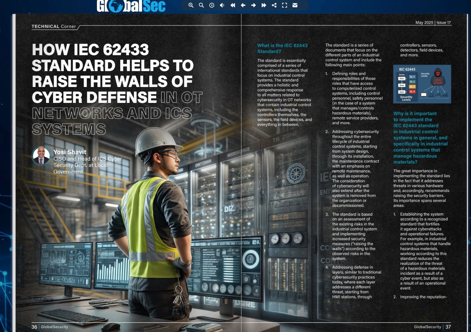Jump to last page with double-right arrows
The width and height of the screenshot is (471, 332).
coord(264,5)
